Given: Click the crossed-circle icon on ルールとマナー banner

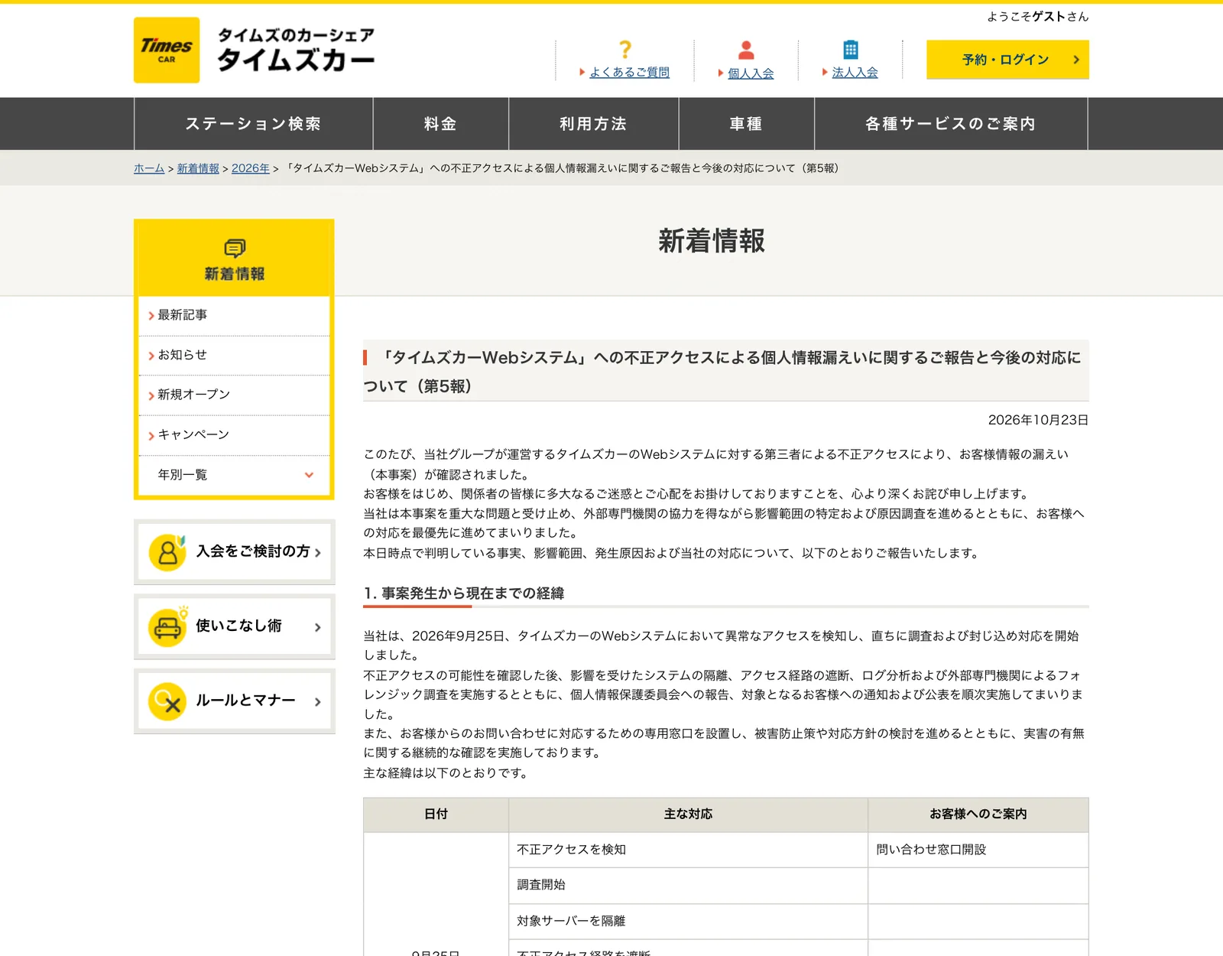Looking at the screenshot, I should tap(167, 701).
